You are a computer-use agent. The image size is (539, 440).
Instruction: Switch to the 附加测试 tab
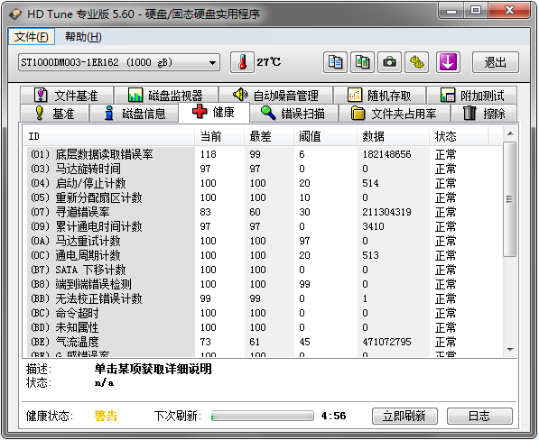click(471, 95)
